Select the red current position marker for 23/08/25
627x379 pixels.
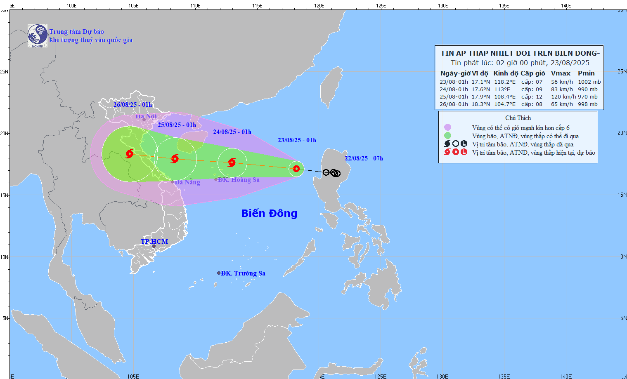pos(296,169)
